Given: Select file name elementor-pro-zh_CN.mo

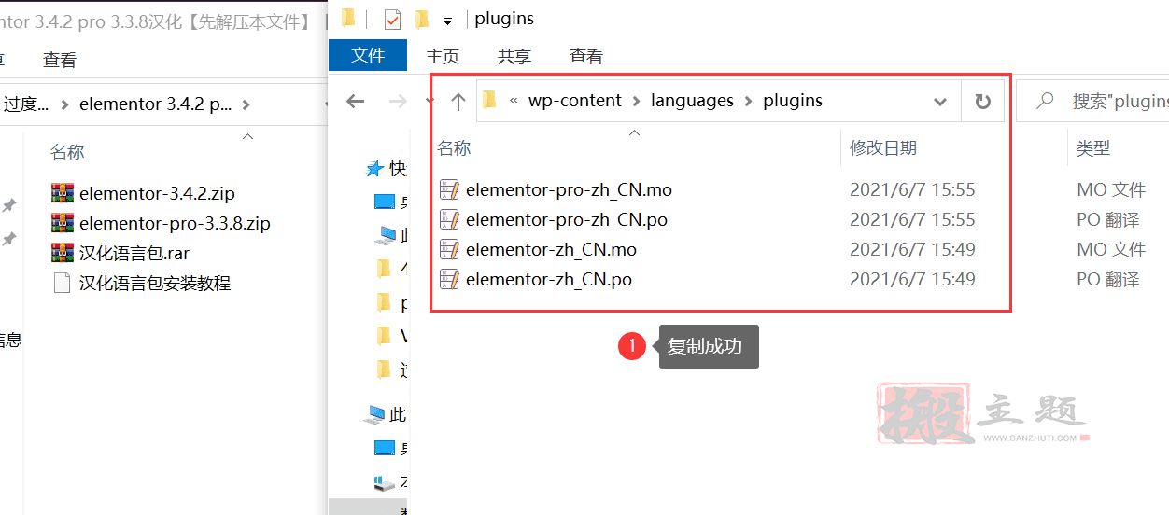Looking at the screenshot, I should [569, 189].
